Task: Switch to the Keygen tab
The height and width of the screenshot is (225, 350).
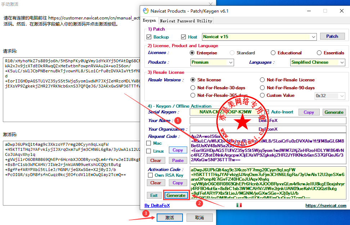Action: 149,20
